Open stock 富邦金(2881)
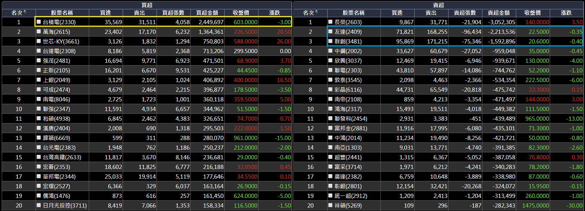 (351, 128)
